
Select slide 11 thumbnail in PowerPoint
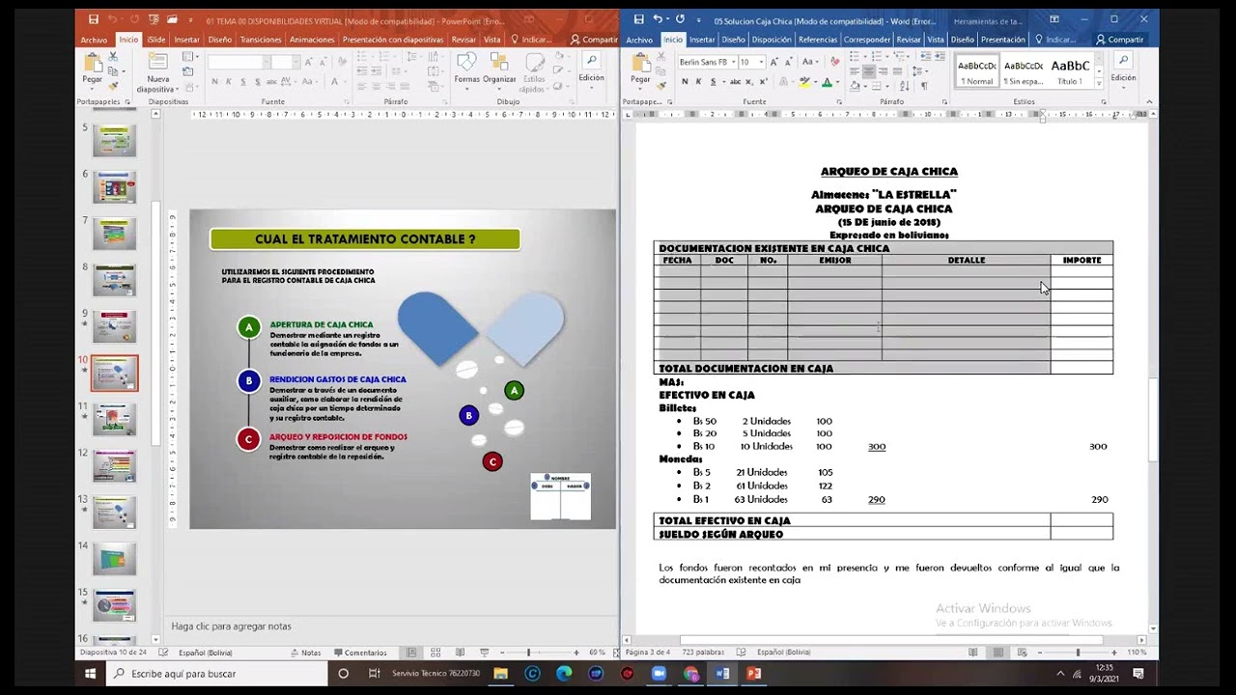[x=114, y=420]
